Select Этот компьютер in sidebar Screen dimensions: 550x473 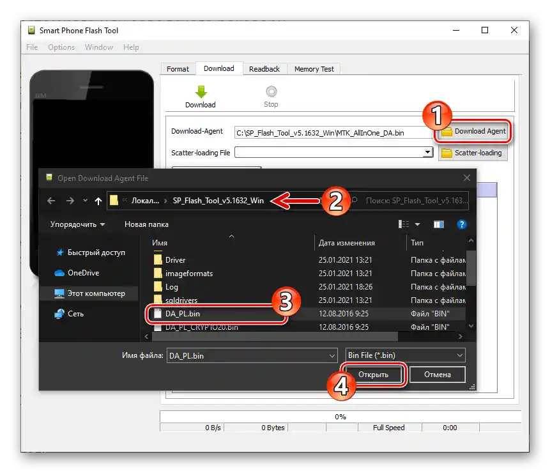pos(89,293)
